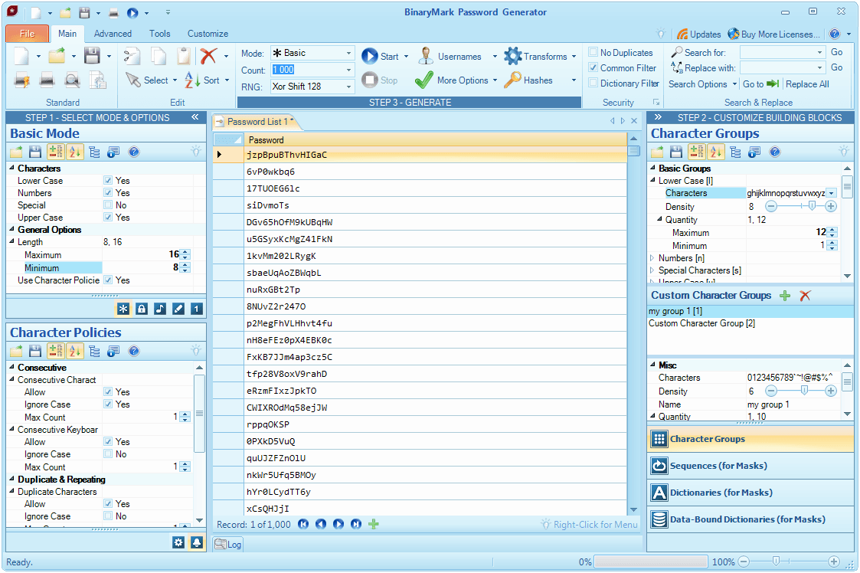Switch to the Tools ribbon tab
Viewport: 860px width, 573px height.
click(159, 34)
